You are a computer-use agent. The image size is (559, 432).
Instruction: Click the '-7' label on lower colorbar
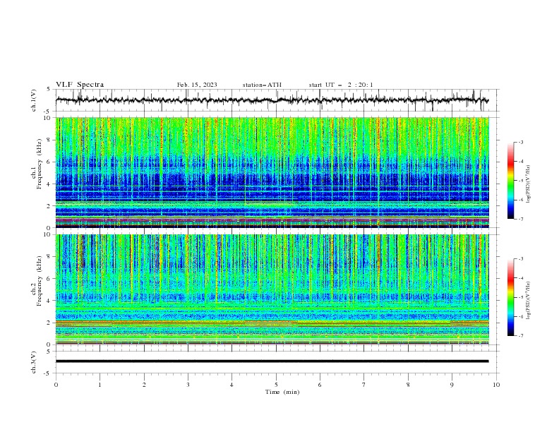coord(520,336)
